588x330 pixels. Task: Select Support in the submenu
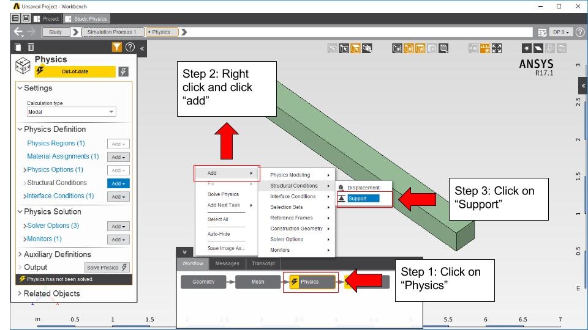pos(364,198)
